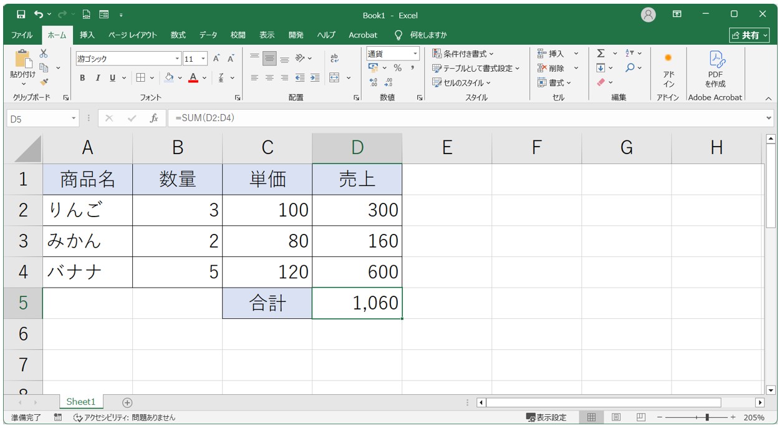Open 表示設定 in status bar
Image resolution: width=782 pixels, height=428 pixels.
[546, 417]
